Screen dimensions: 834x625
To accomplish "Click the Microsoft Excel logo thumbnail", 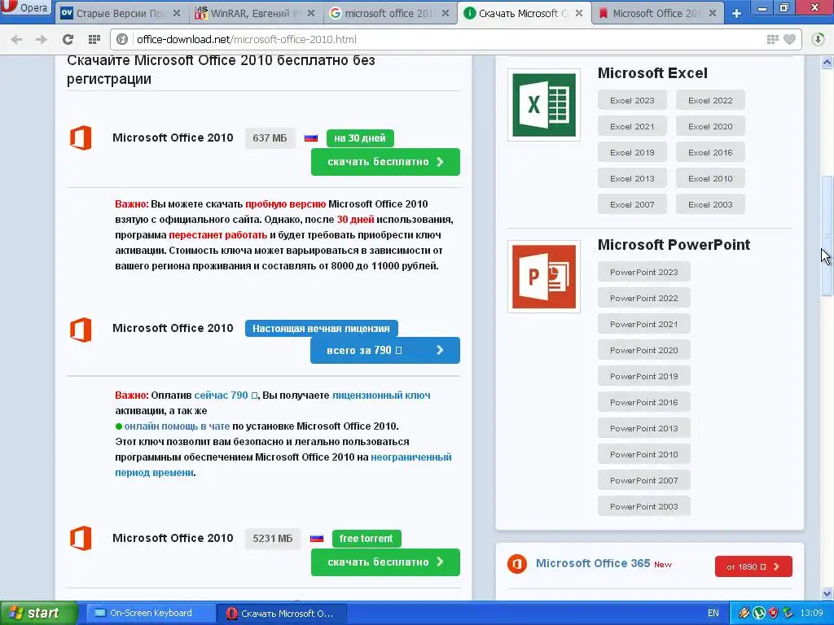I will click(543, 105).
